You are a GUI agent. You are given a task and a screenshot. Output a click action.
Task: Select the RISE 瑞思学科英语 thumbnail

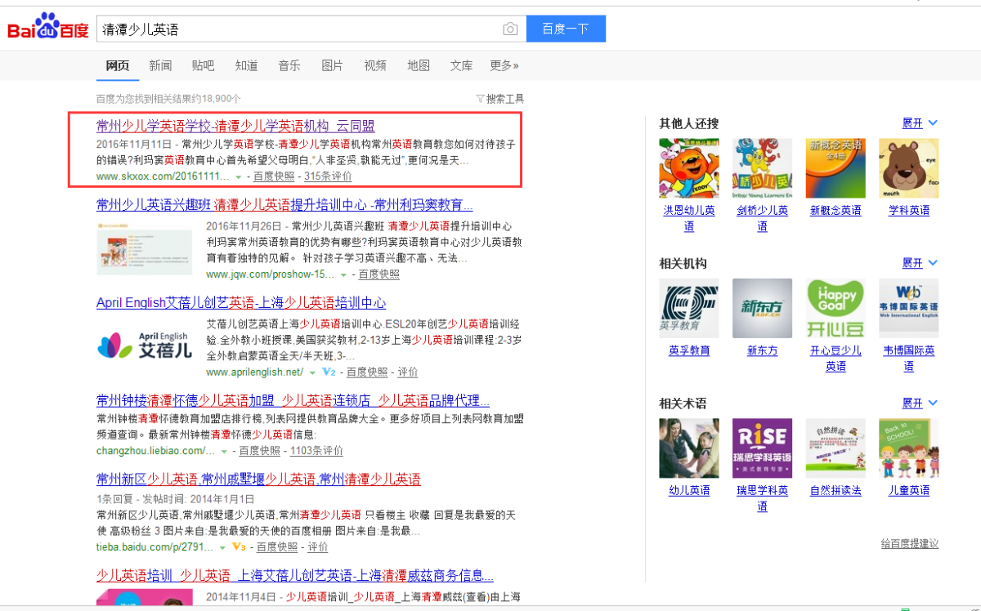[762, 448]
